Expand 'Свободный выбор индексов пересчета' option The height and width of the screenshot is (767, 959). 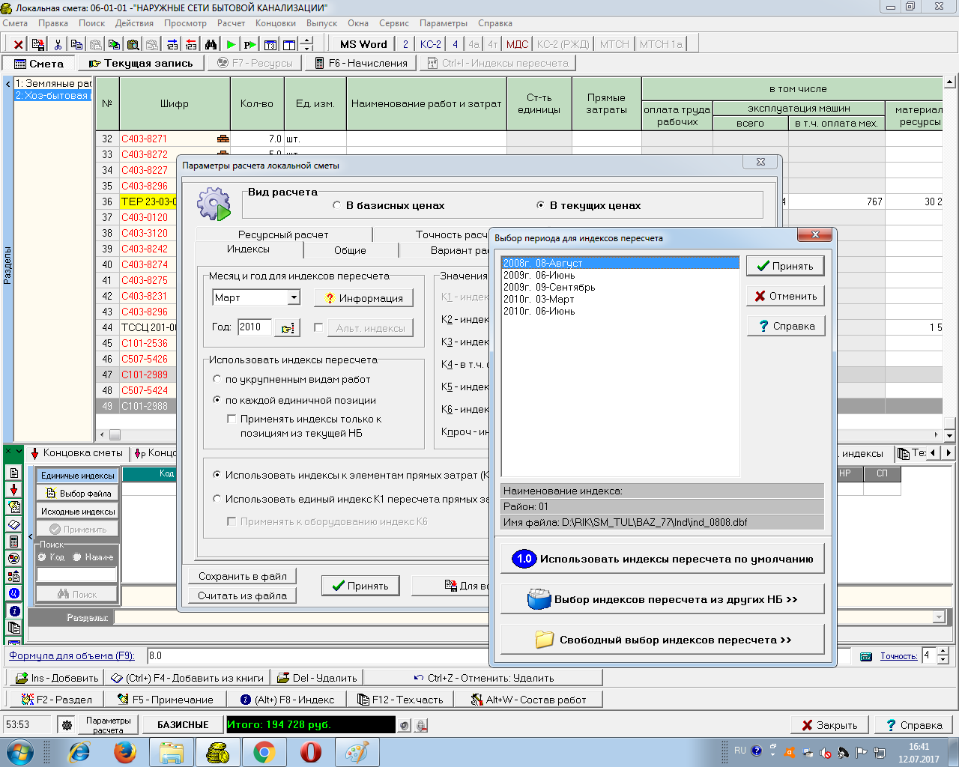click(x=662, y=640)
